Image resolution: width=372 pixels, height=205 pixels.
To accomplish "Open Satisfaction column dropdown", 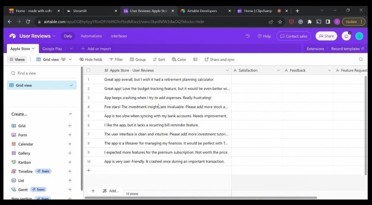I will click(278, 70).
